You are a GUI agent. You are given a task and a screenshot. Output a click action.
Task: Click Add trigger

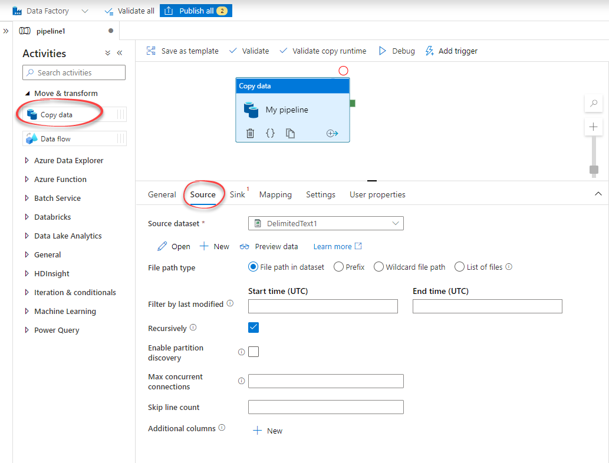(452, 51)
